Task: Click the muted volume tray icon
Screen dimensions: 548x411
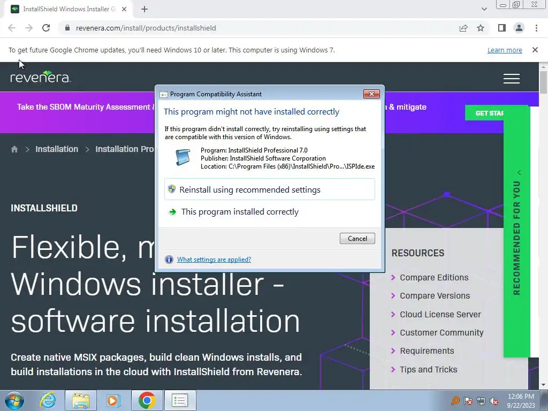Action: pos(494,400)
